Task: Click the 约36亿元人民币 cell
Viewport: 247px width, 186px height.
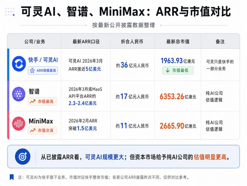Action: click(x=132, y=65)
